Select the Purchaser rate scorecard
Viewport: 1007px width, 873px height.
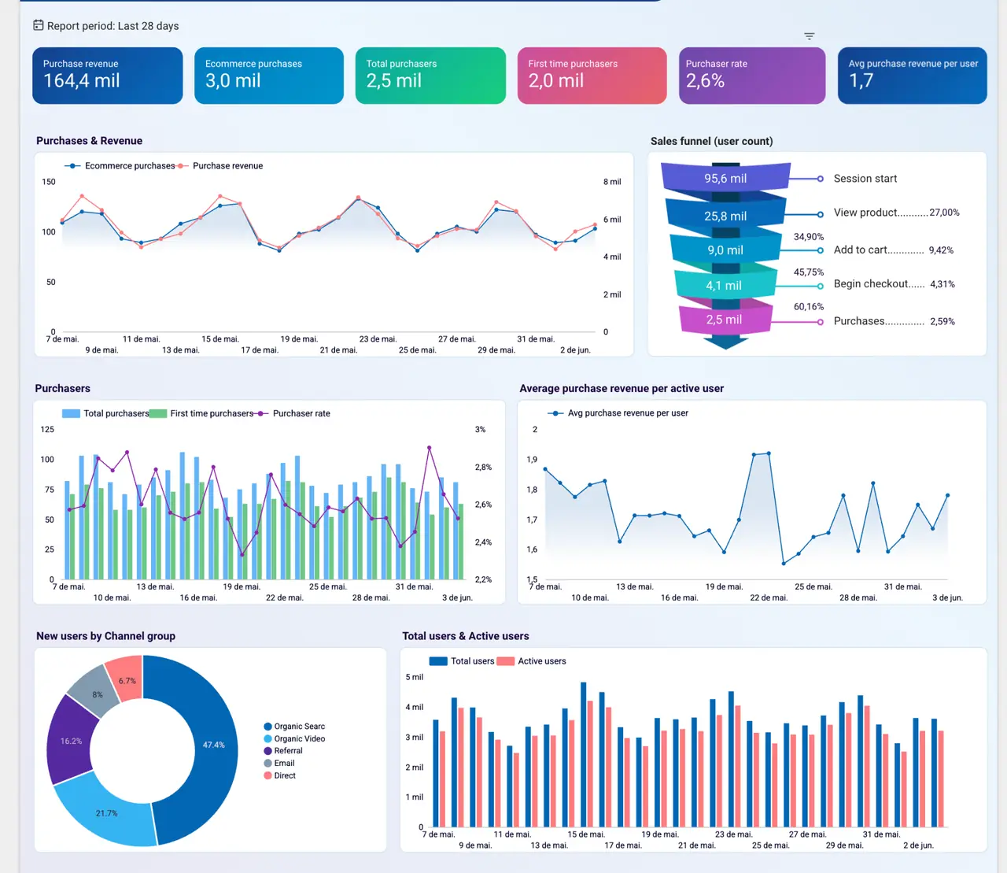[x=752, y=76]
